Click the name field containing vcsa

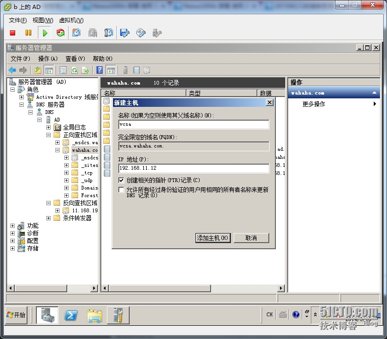194,125
